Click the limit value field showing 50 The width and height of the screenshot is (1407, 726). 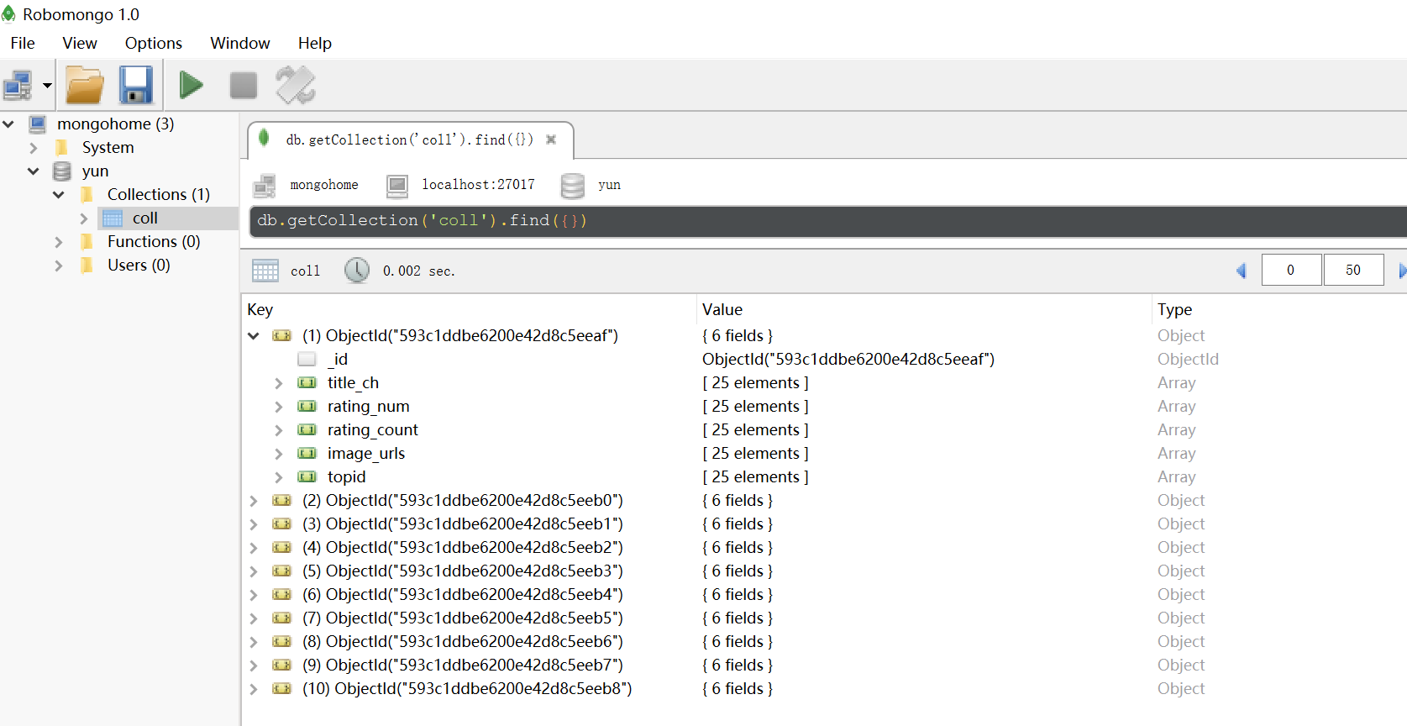tap(1353, 270)
